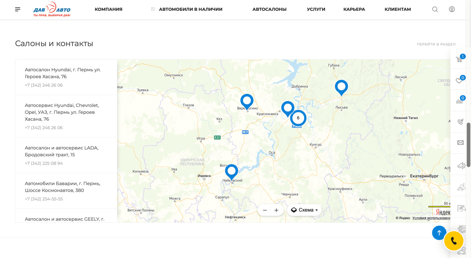Go to the ДАВ Авто logo homepage
This screenshot has width=471, height=258.
52,9
